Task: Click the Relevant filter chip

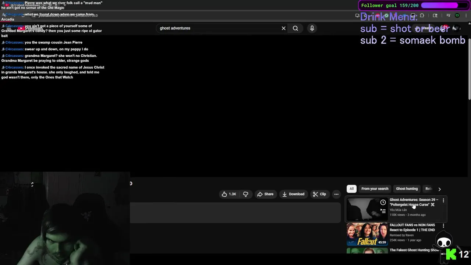Action: [x=428, y=189]
